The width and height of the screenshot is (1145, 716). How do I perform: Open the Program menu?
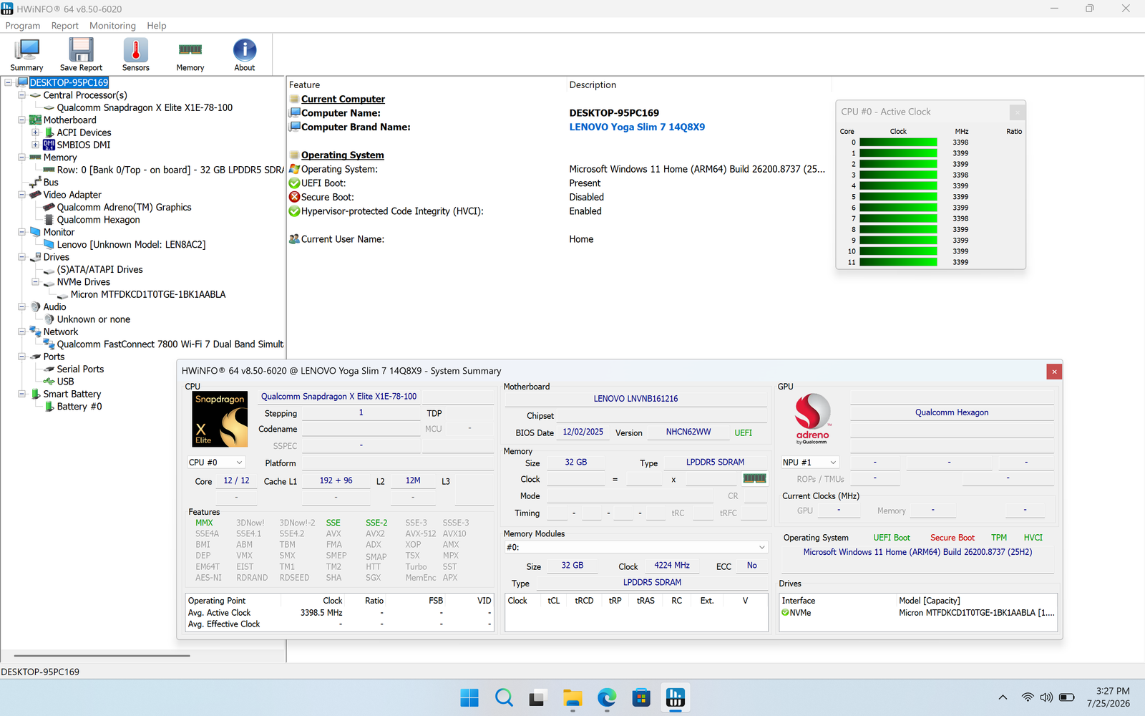coord(23,26)
